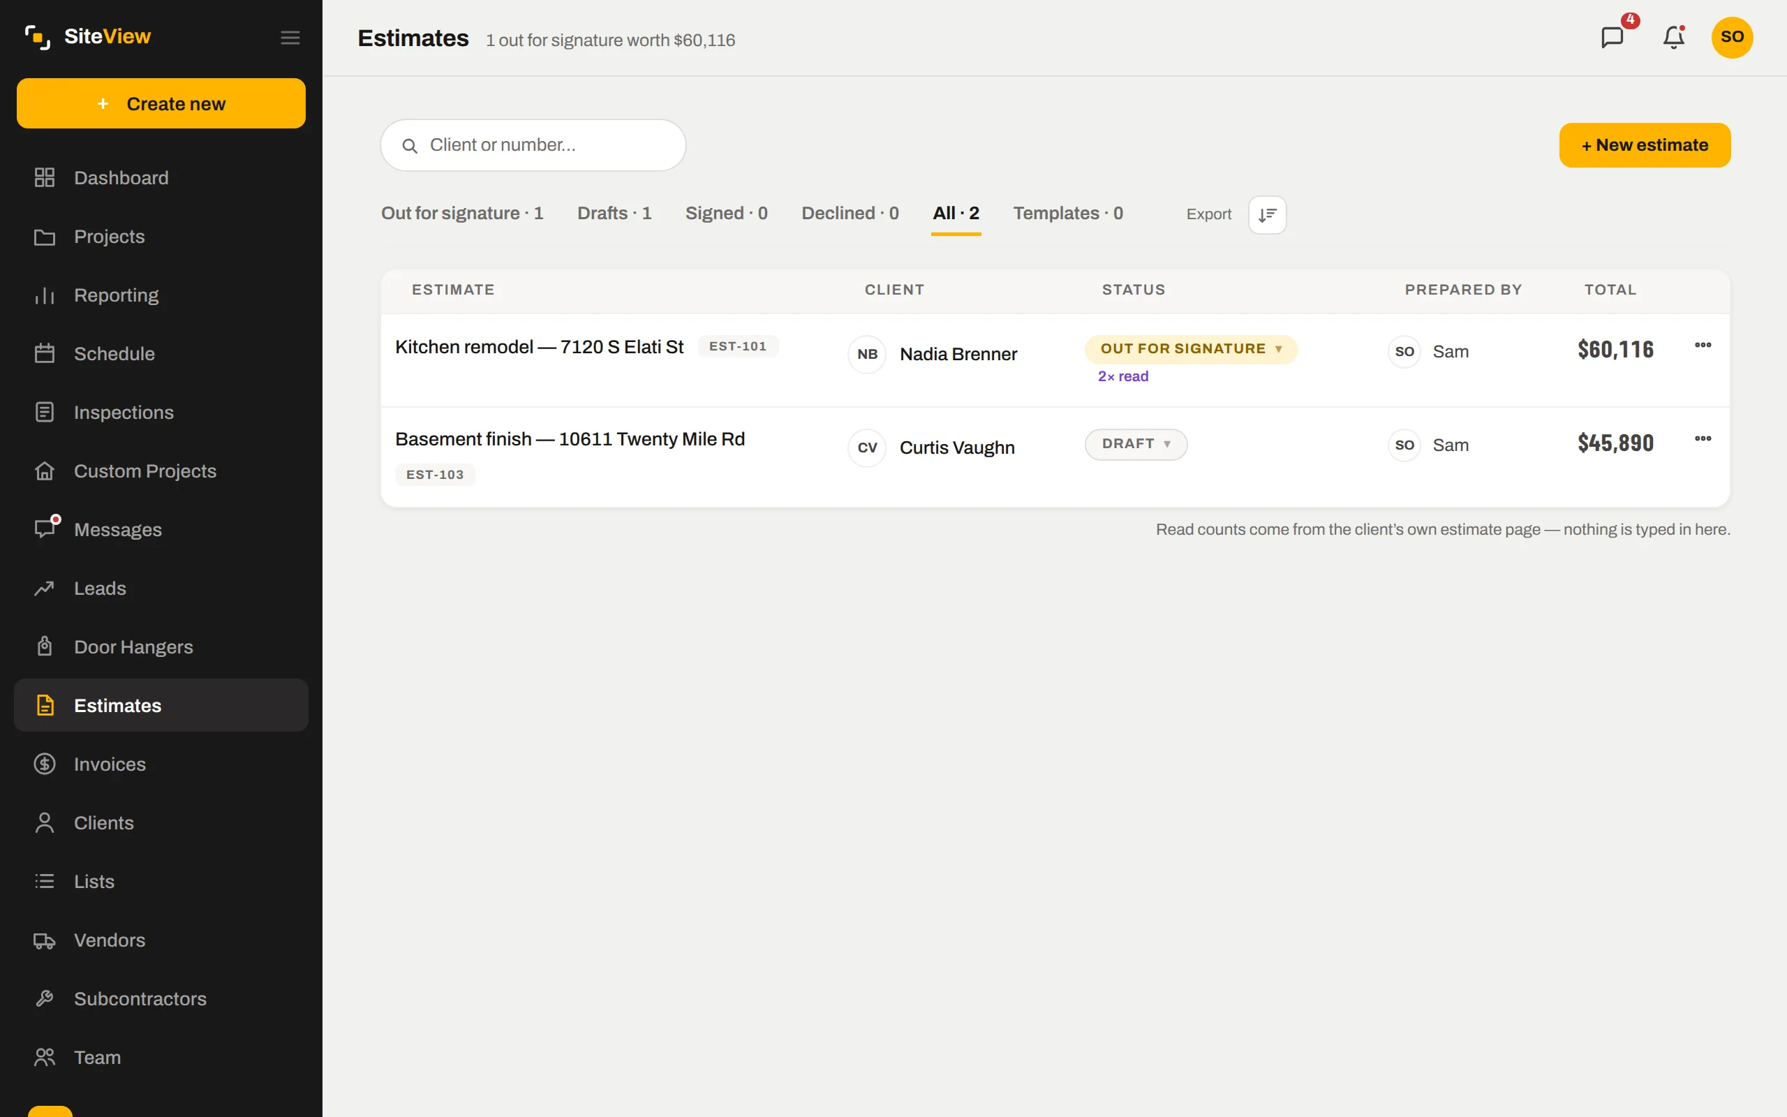This screenshot has height=1117, width=1787.
Task: Open Subcontractors wrench icon
Action: pos(44,999)
